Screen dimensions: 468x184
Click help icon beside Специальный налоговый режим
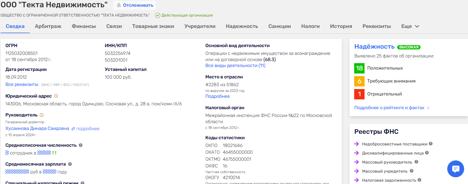pyautogui.click(x=82, y=183)
